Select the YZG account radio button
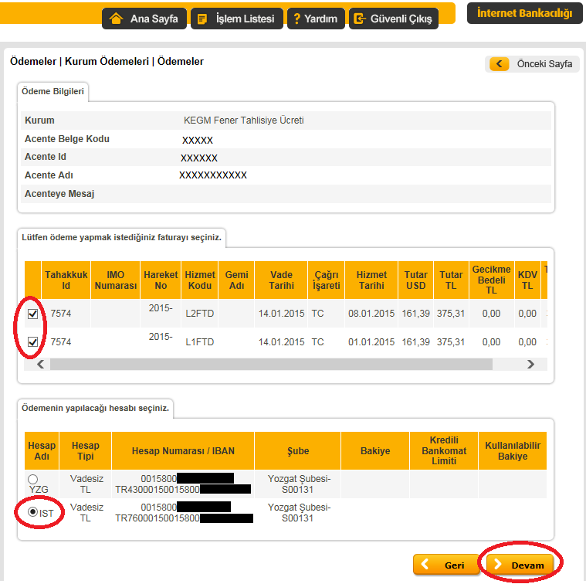 pyautogui.click(x=32, y=480)
